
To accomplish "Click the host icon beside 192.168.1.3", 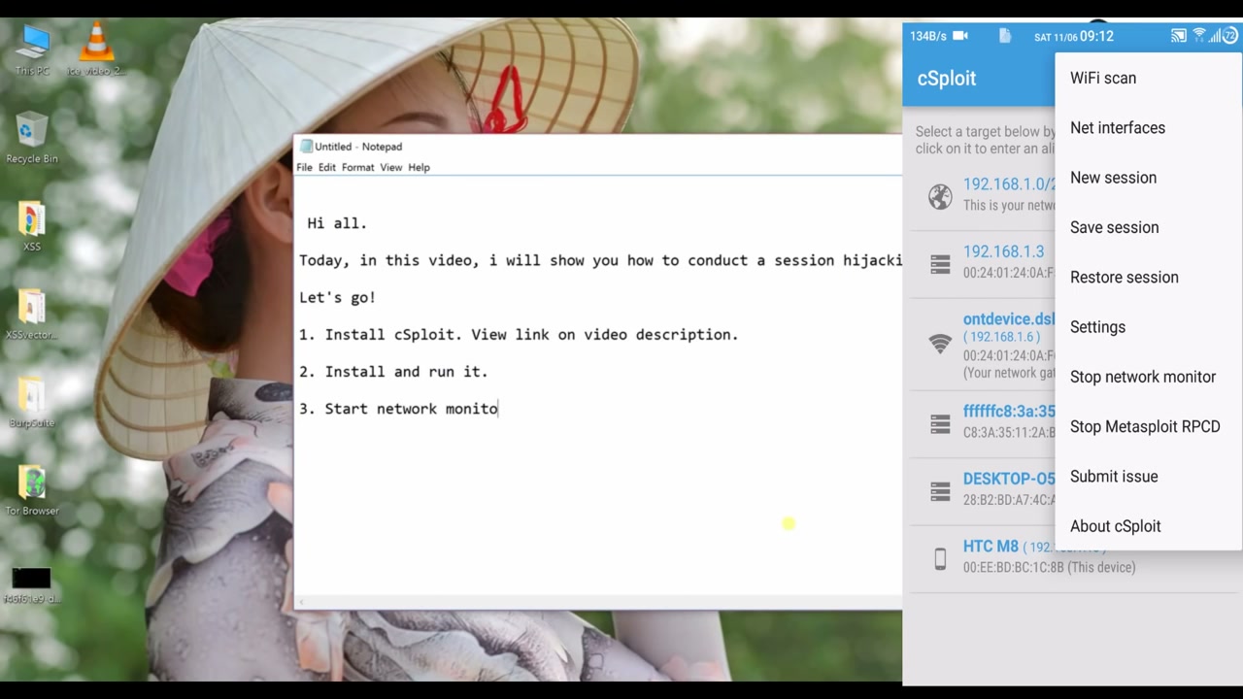I will tap(940, 263).
